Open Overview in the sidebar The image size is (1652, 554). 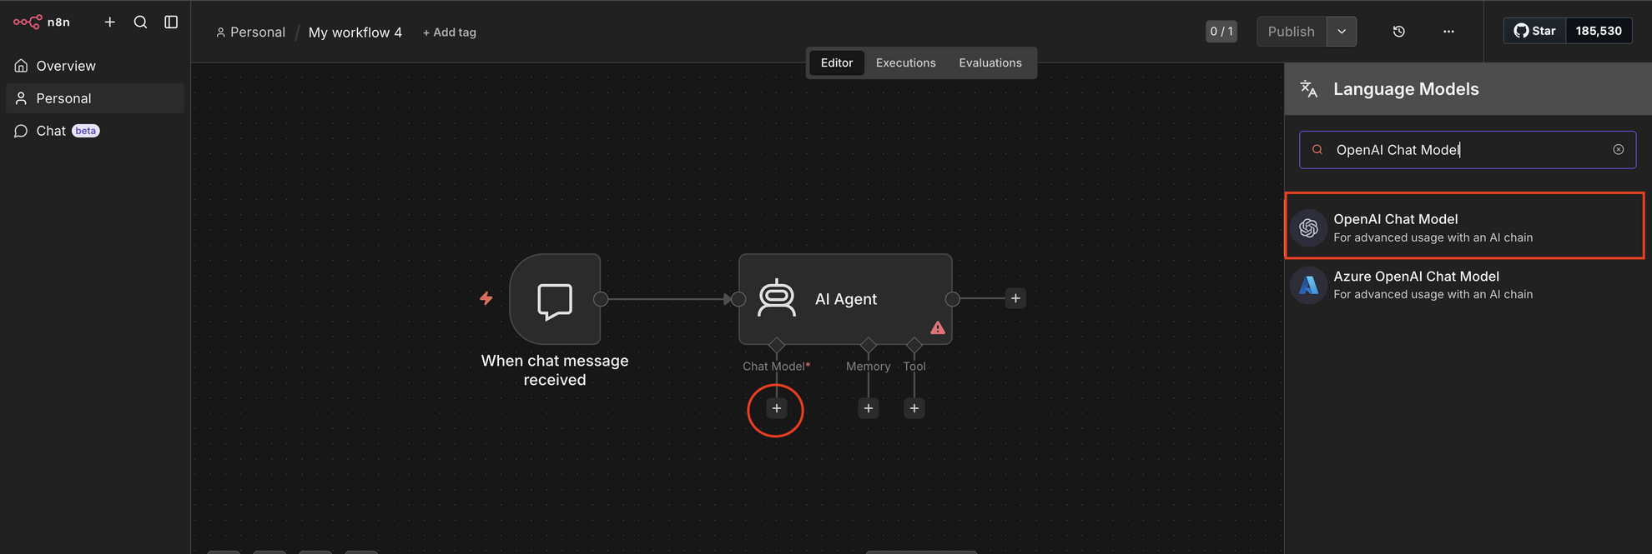[x=94, y=66]
